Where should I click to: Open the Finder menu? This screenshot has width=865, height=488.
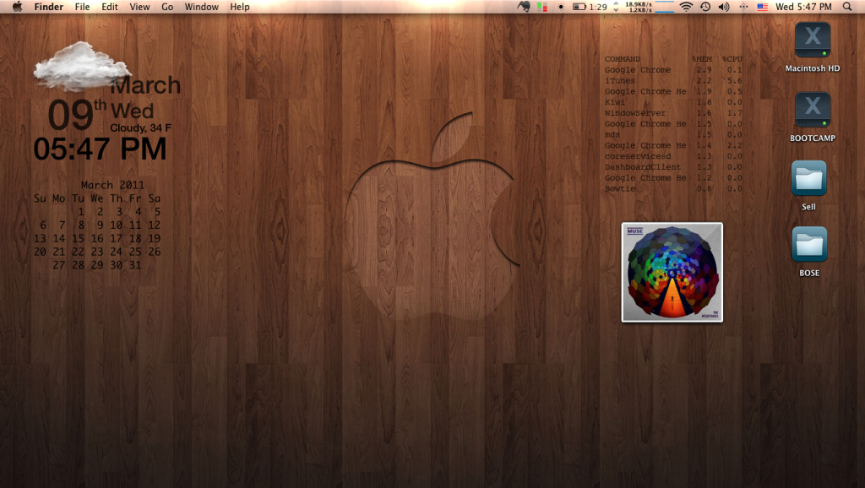coord(48,7)
